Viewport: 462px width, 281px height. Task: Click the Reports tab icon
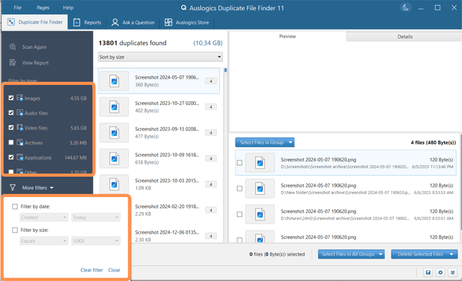pyautogui.click(x=77, y=23)
